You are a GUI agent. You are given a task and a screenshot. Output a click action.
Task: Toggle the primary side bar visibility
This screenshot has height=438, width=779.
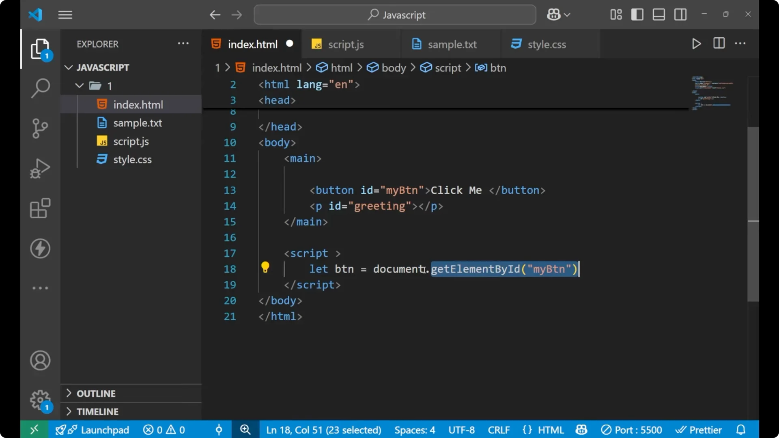pos(637,14)
